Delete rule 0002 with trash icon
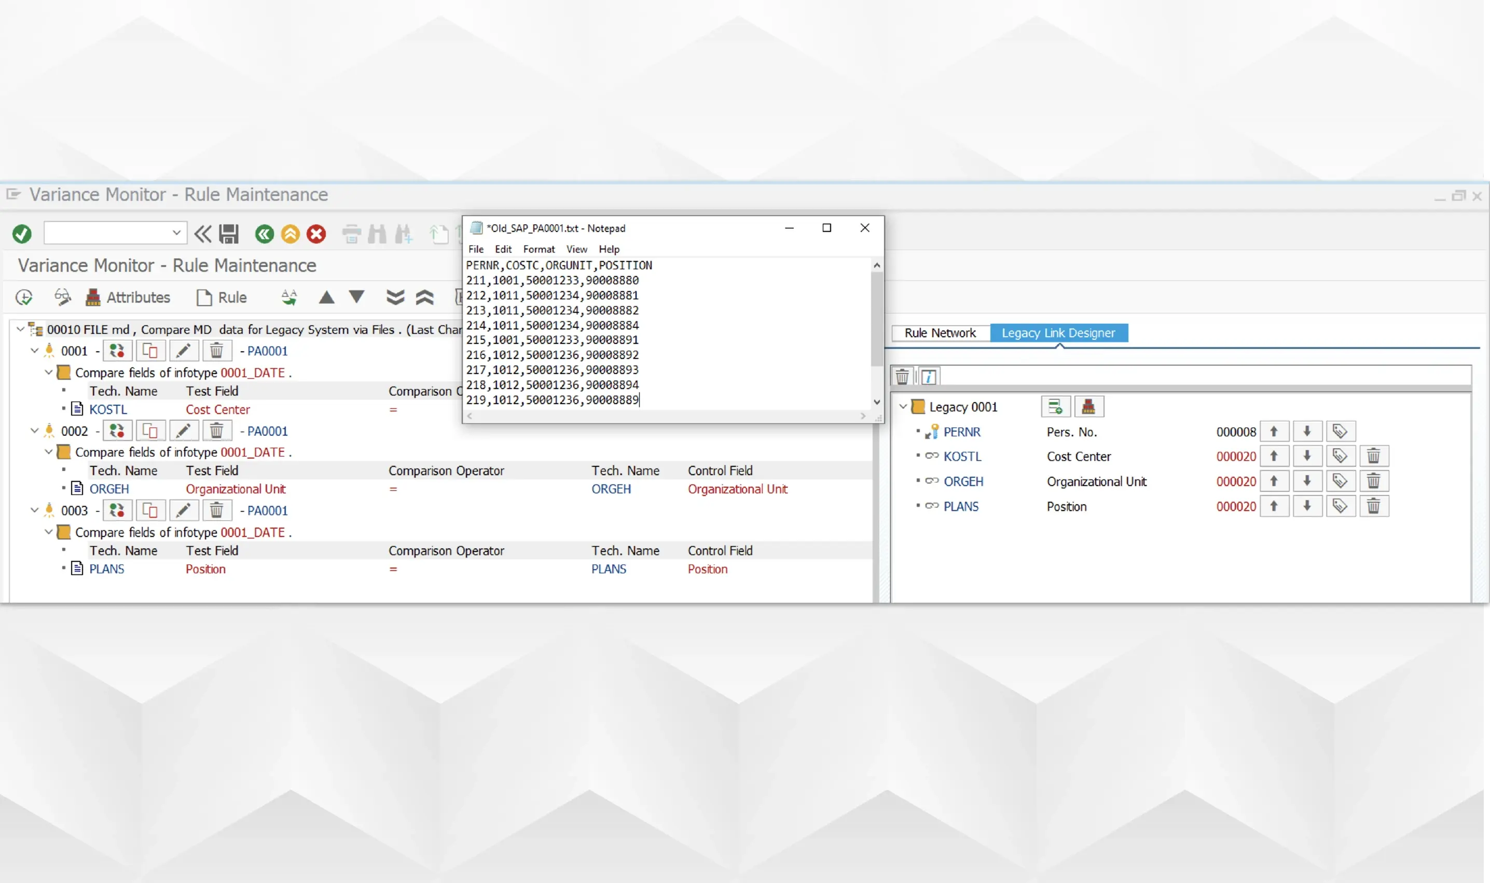 [216, 431]
